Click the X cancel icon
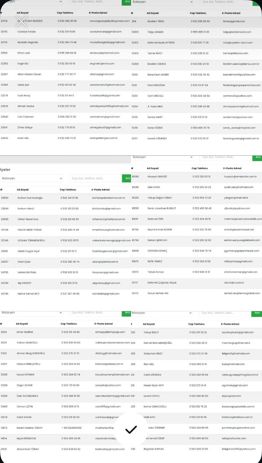This screenshot has height=463, width=262. 21,21
